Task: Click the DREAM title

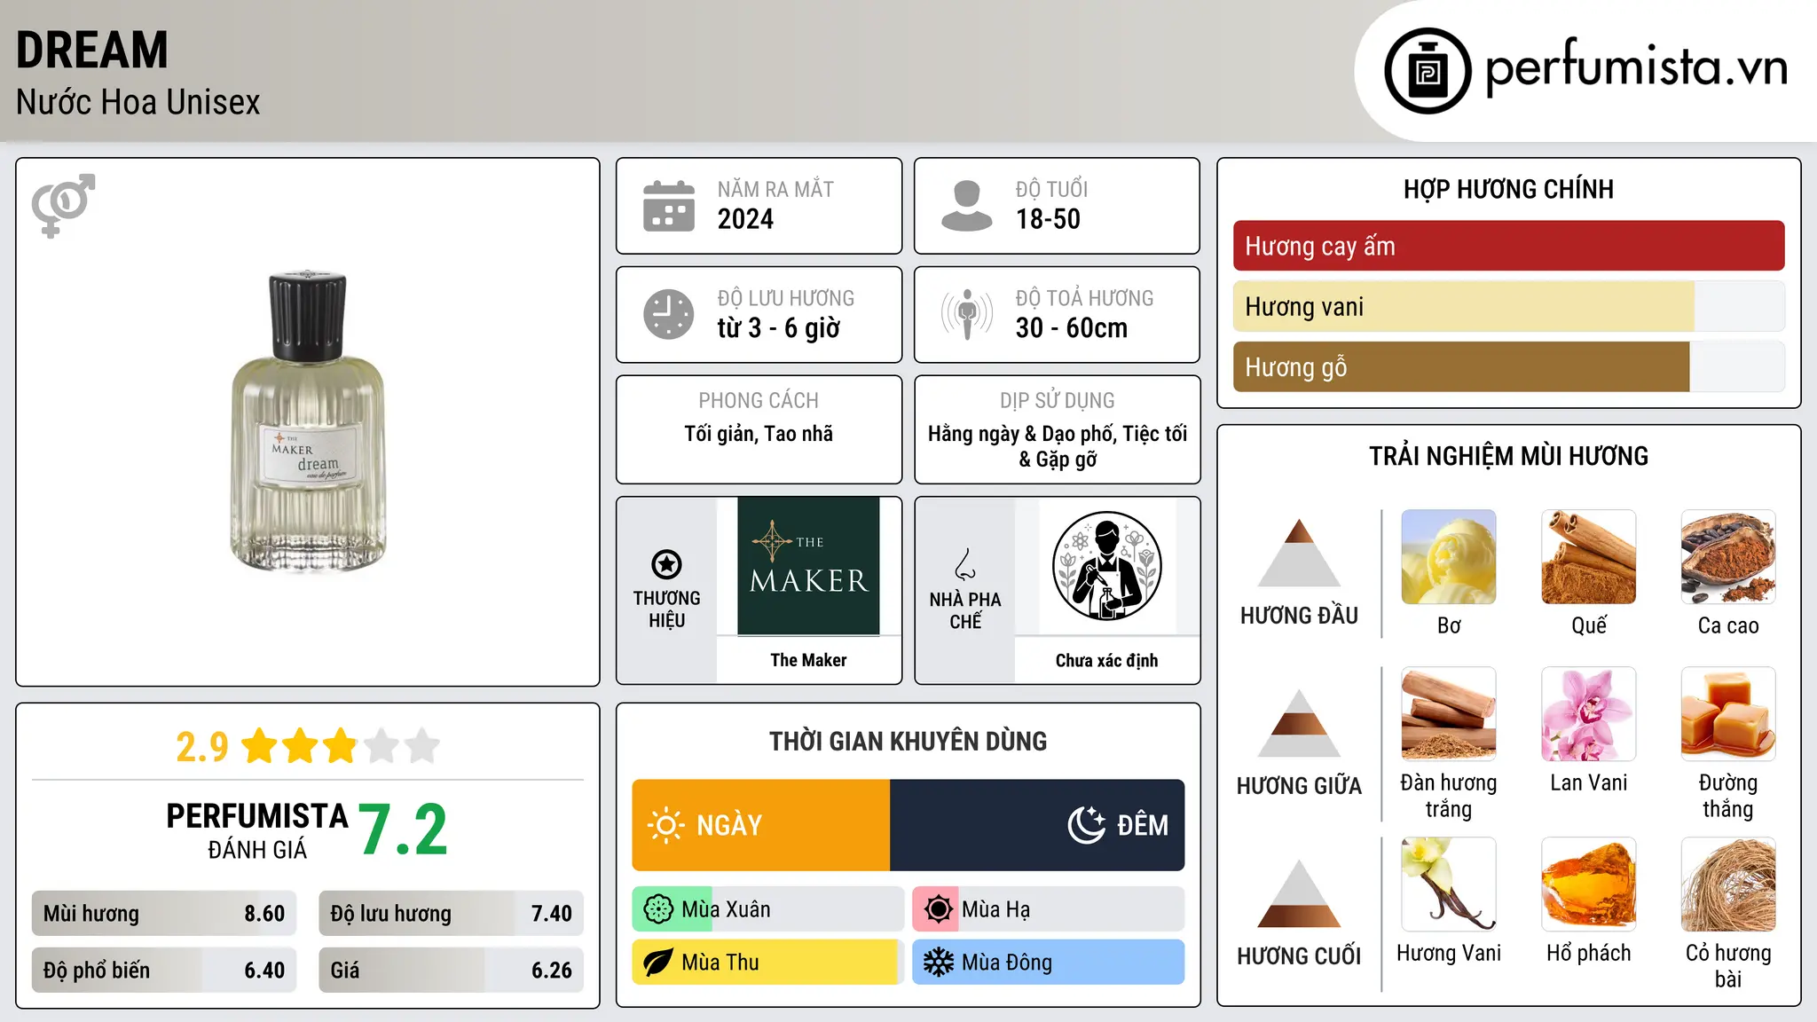Action: [x=92, y=50]
